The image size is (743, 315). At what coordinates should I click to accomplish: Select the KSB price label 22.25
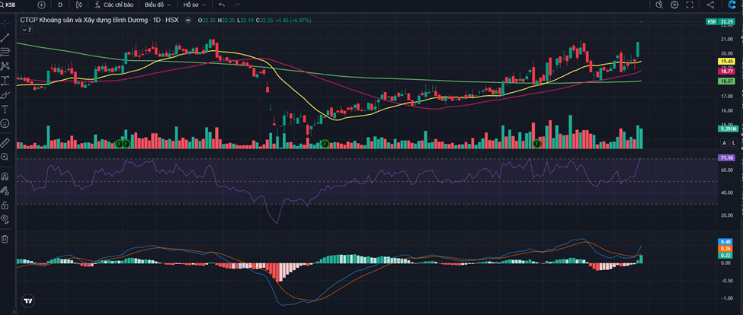[721, 22]
